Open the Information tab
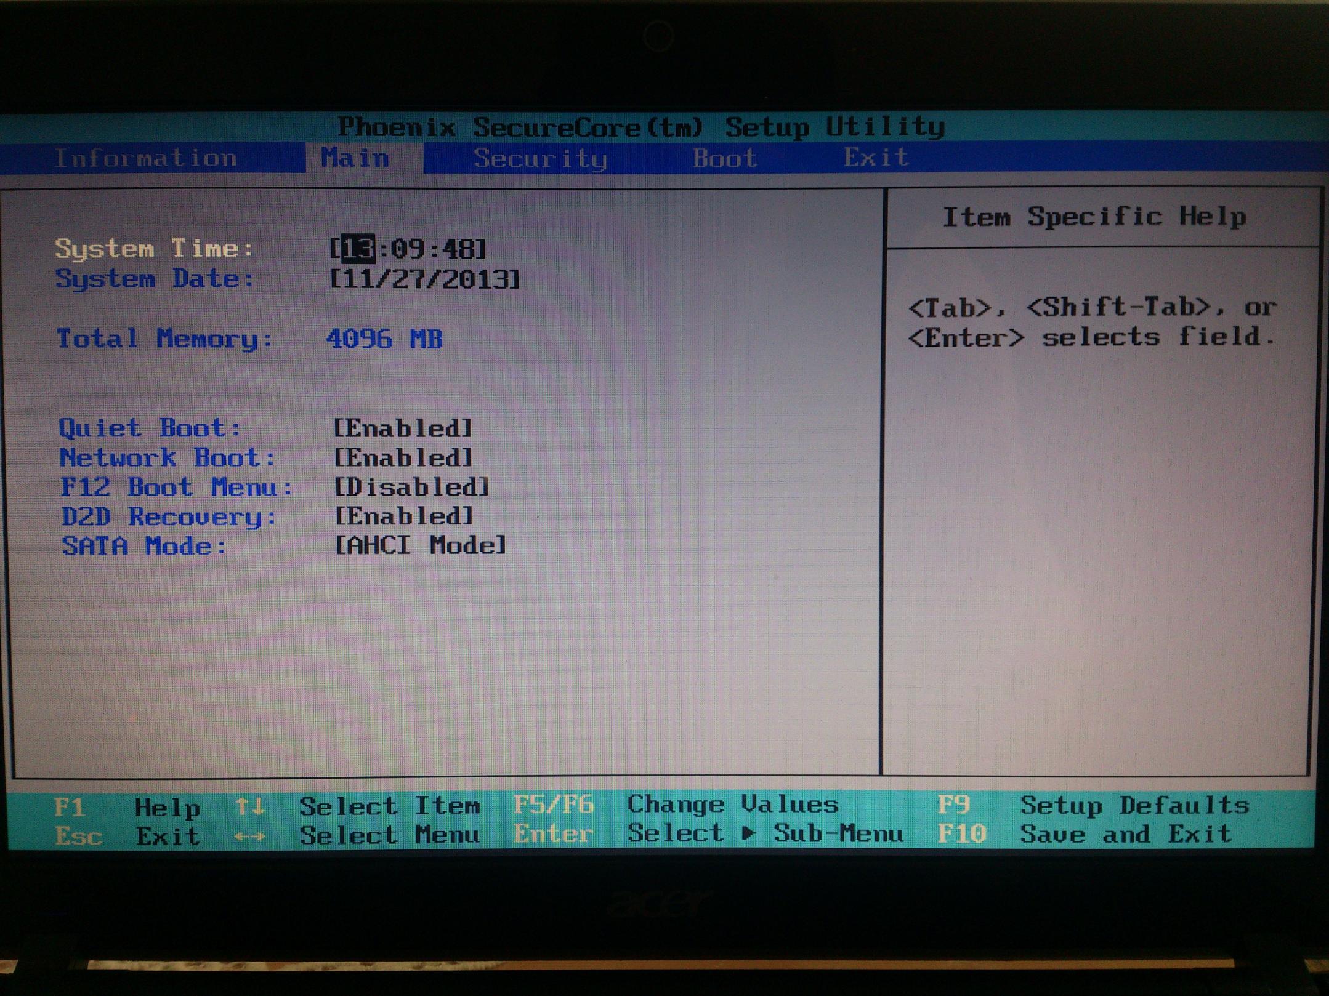 (145, 158)
